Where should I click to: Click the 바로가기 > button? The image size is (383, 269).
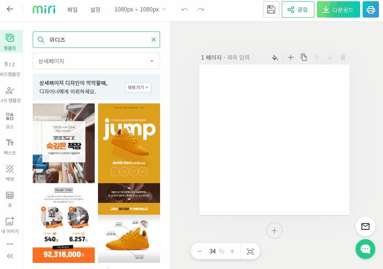tap(138, 87)
